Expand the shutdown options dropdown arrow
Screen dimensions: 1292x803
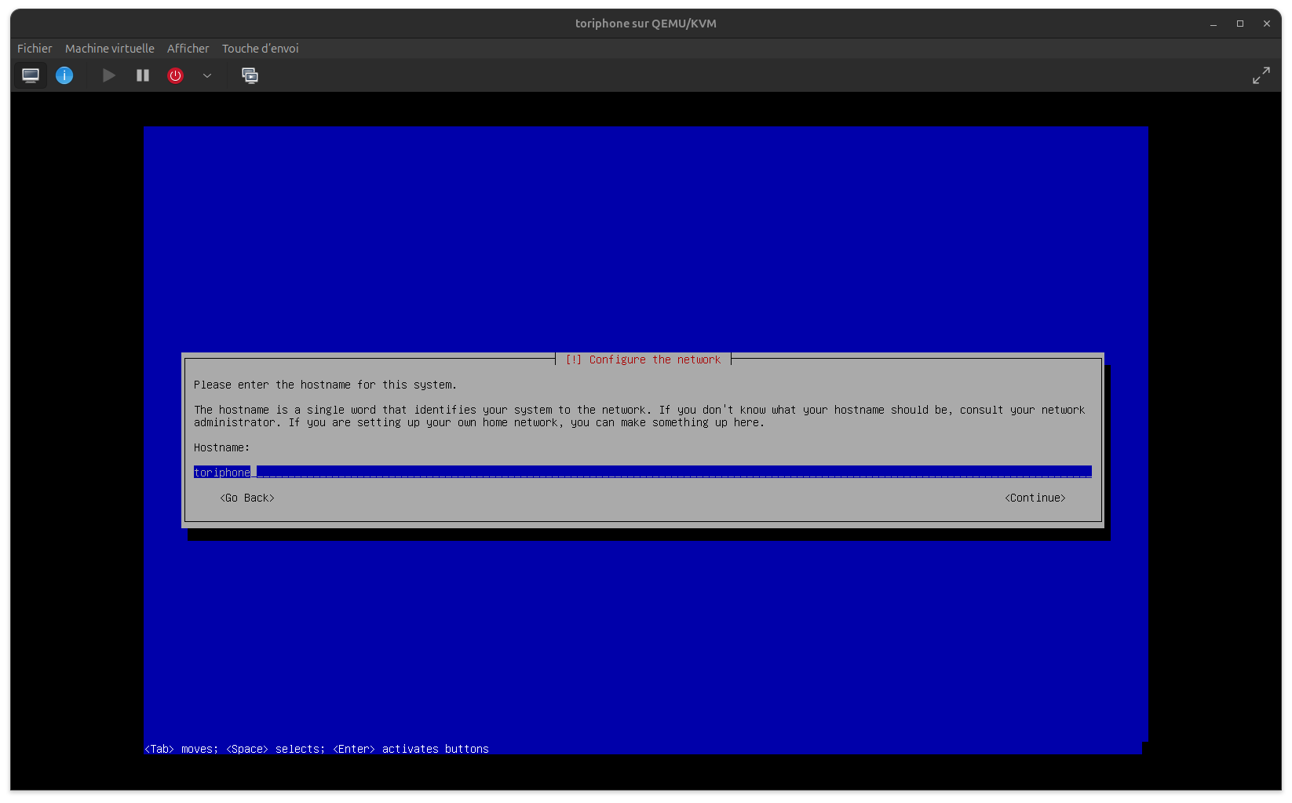click(207, 75)
